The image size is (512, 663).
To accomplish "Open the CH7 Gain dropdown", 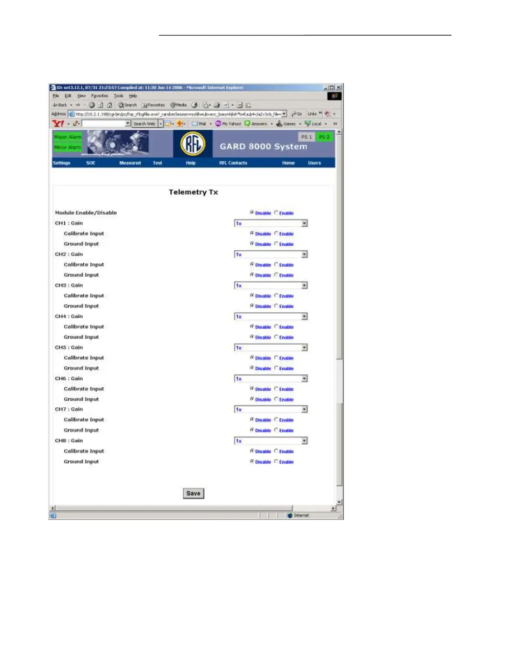I will [x=271, y=409].
